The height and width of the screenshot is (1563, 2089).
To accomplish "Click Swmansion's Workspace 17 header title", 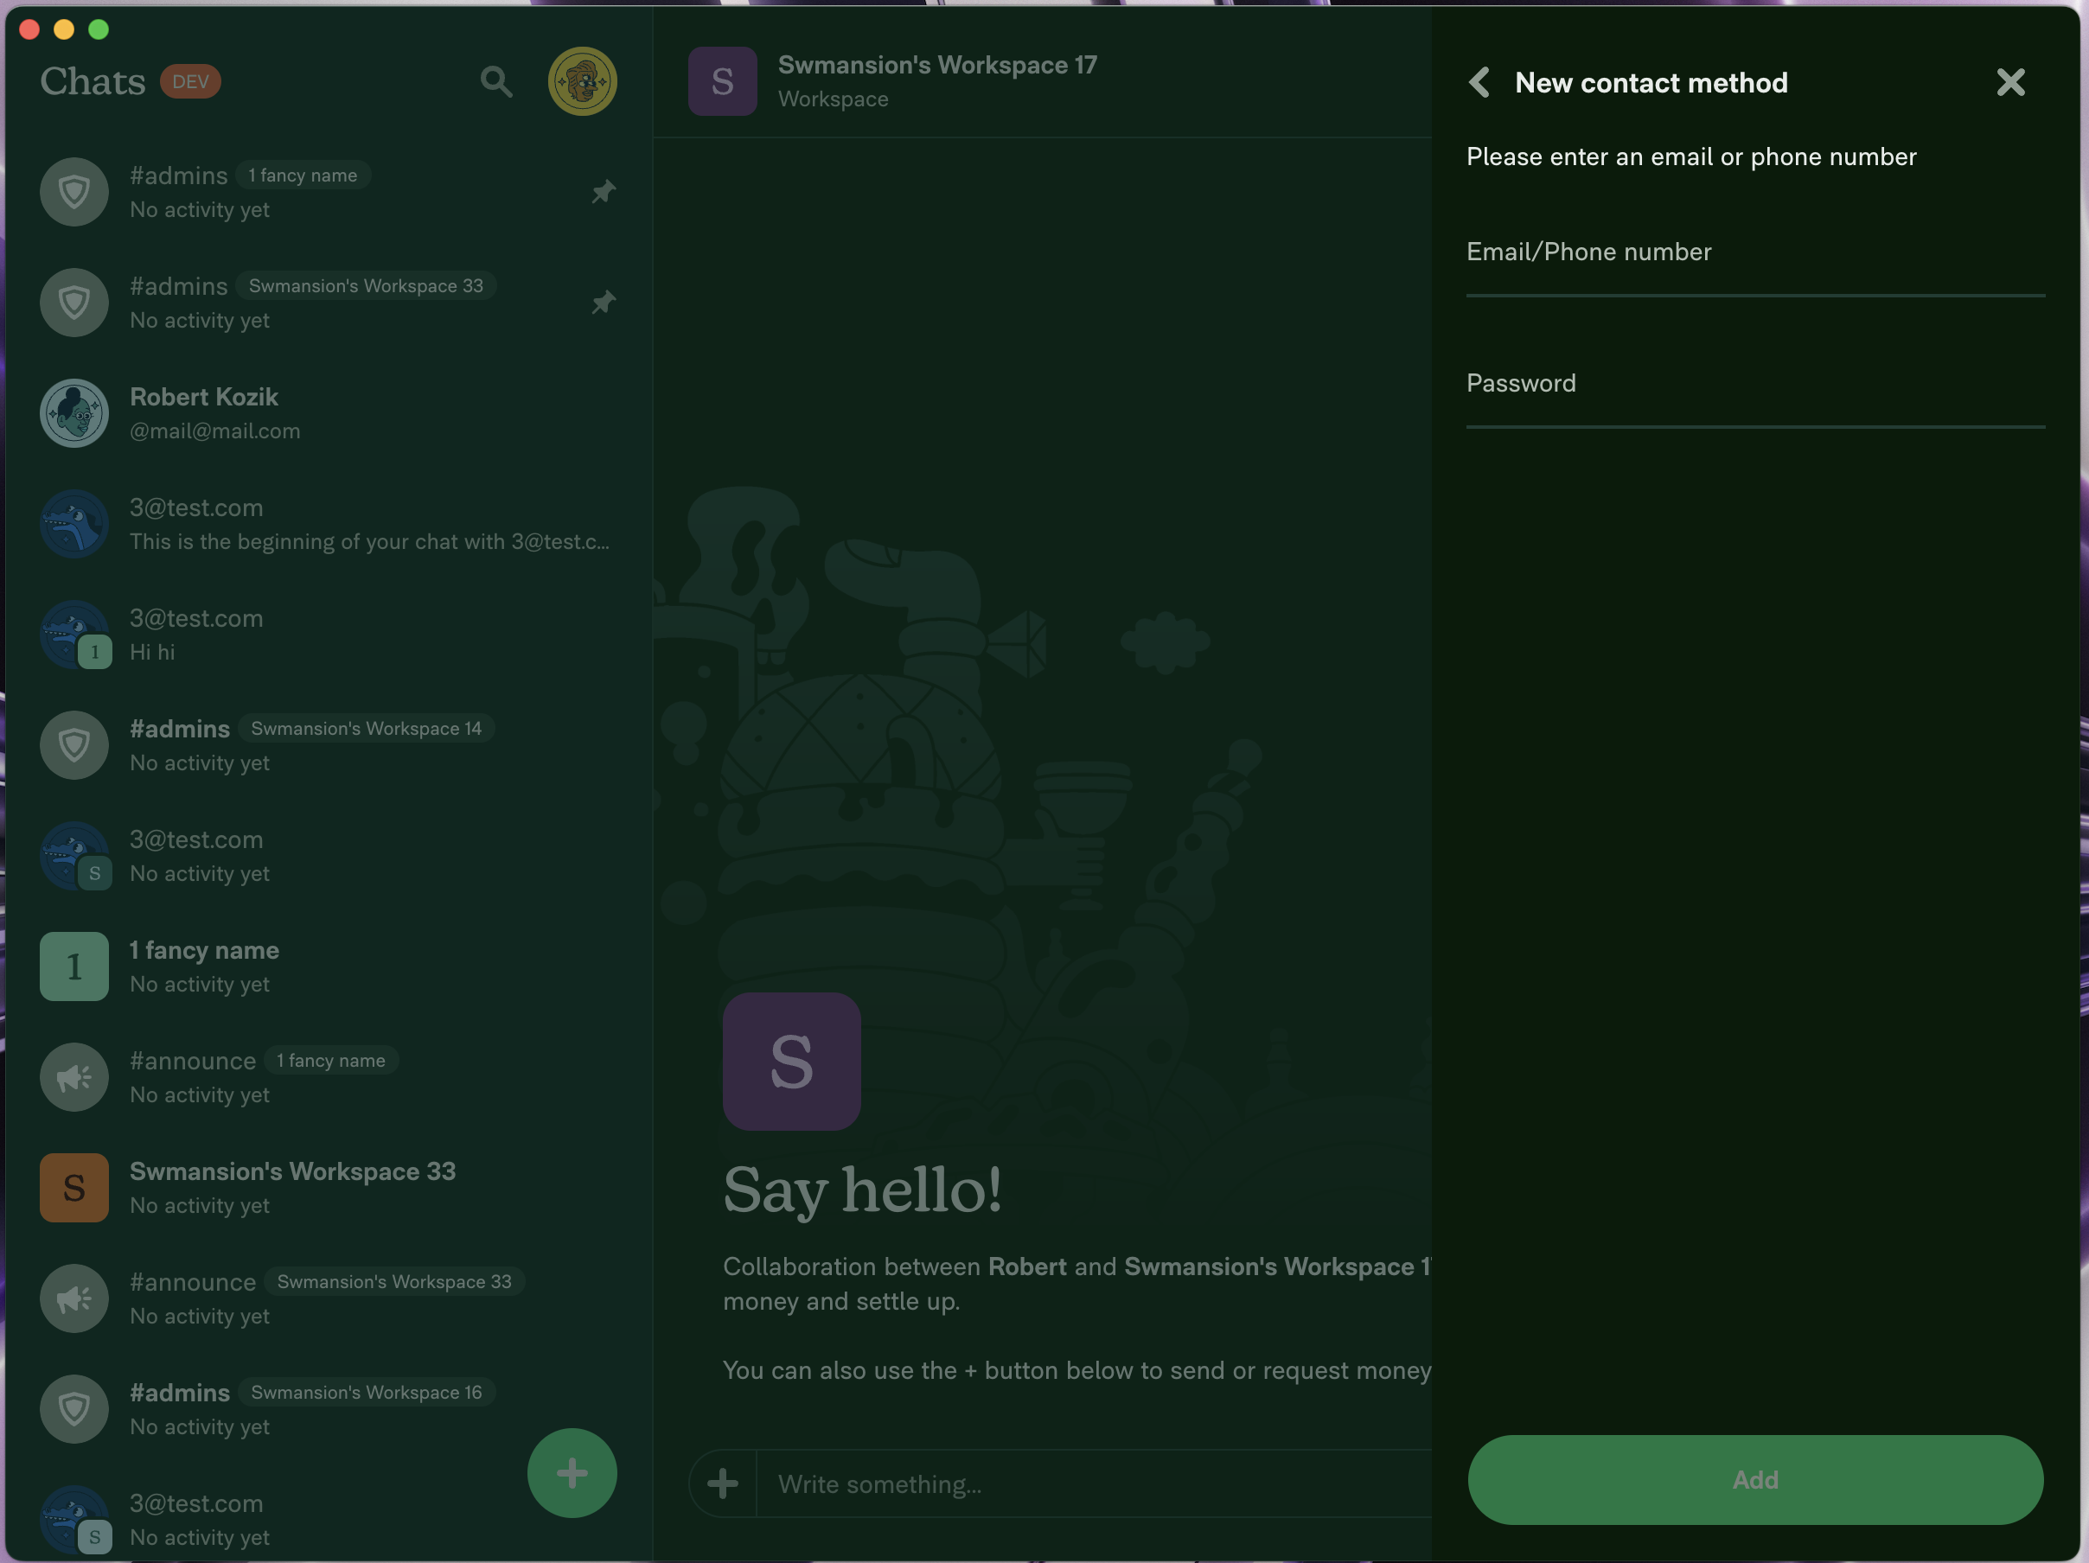I will pyautogui.click(x=936, y=65).
